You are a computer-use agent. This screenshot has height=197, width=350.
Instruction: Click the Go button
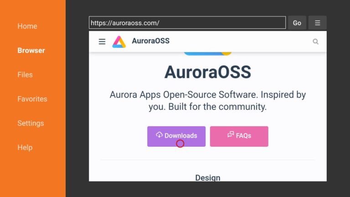[x=297, y=23]
